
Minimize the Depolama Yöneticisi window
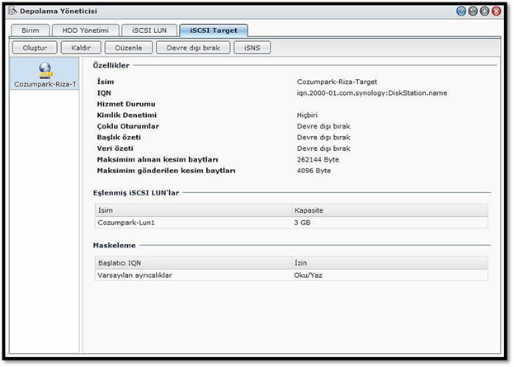point(472,12)
